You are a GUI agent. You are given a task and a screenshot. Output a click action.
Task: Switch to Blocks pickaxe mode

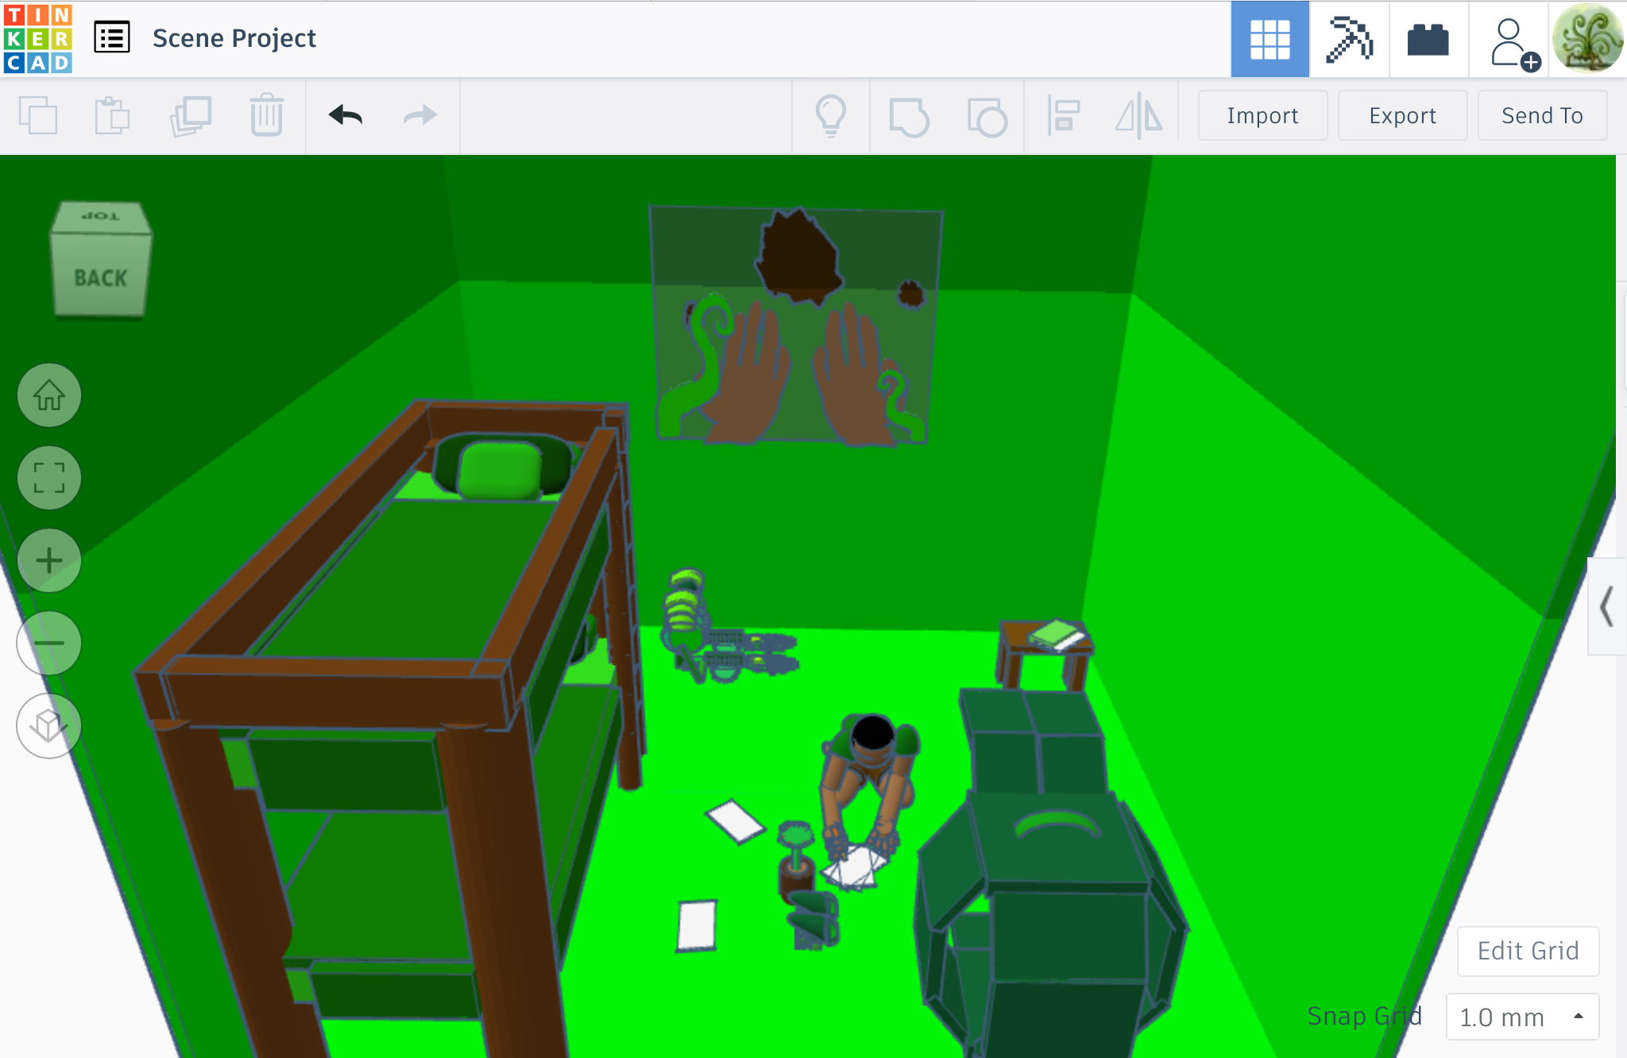click(x=1349, y=39)
